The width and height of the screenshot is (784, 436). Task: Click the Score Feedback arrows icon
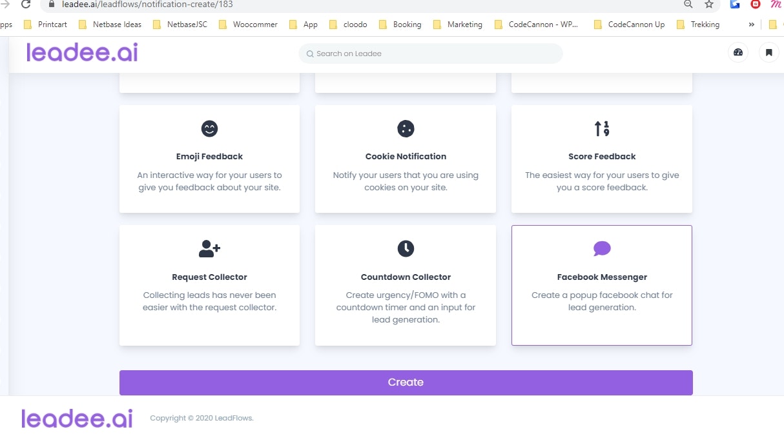point(601,128)
